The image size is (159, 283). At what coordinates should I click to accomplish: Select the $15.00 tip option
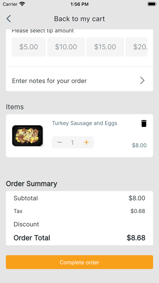coord(105,47)
